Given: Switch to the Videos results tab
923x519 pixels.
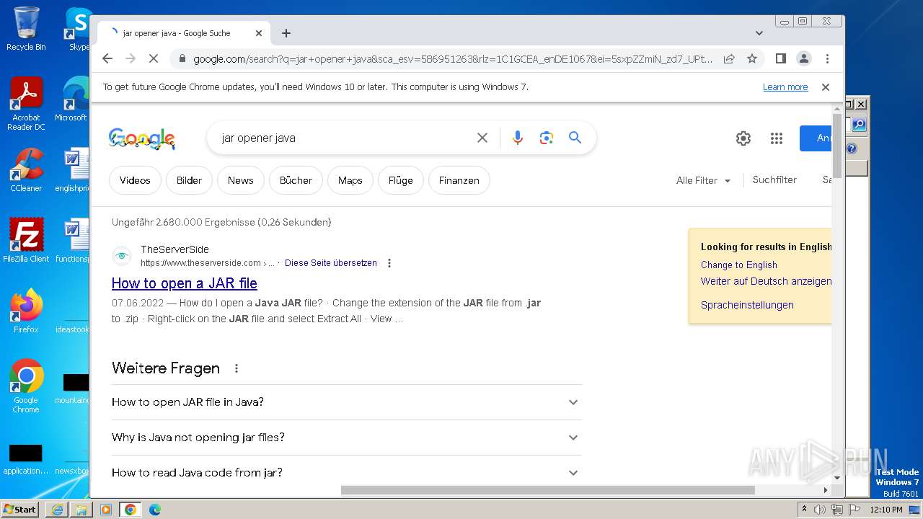Looking at the screenshot, I should click(x=135, y=180).
